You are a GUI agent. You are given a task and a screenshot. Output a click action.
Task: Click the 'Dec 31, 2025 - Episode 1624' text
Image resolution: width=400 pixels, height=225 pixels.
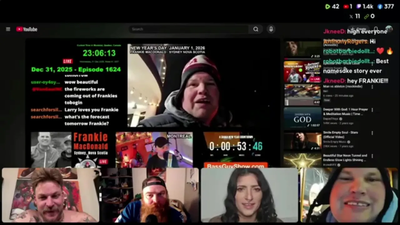pyautogui.click(x=76, y=69)
